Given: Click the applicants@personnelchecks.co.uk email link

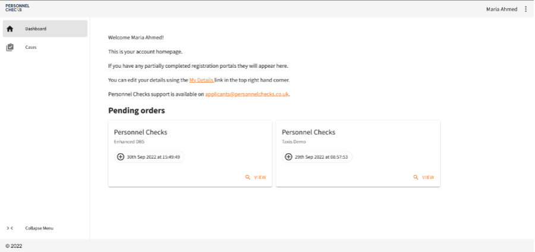Looking at the screenshot, I should [x=247, y=94].
